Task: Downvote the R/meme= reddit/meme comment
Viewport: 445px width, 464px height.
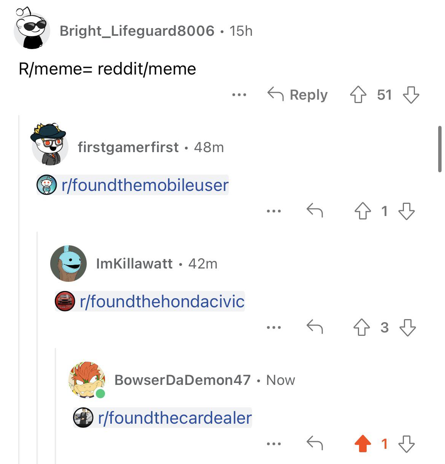Action: coord(411,95)
